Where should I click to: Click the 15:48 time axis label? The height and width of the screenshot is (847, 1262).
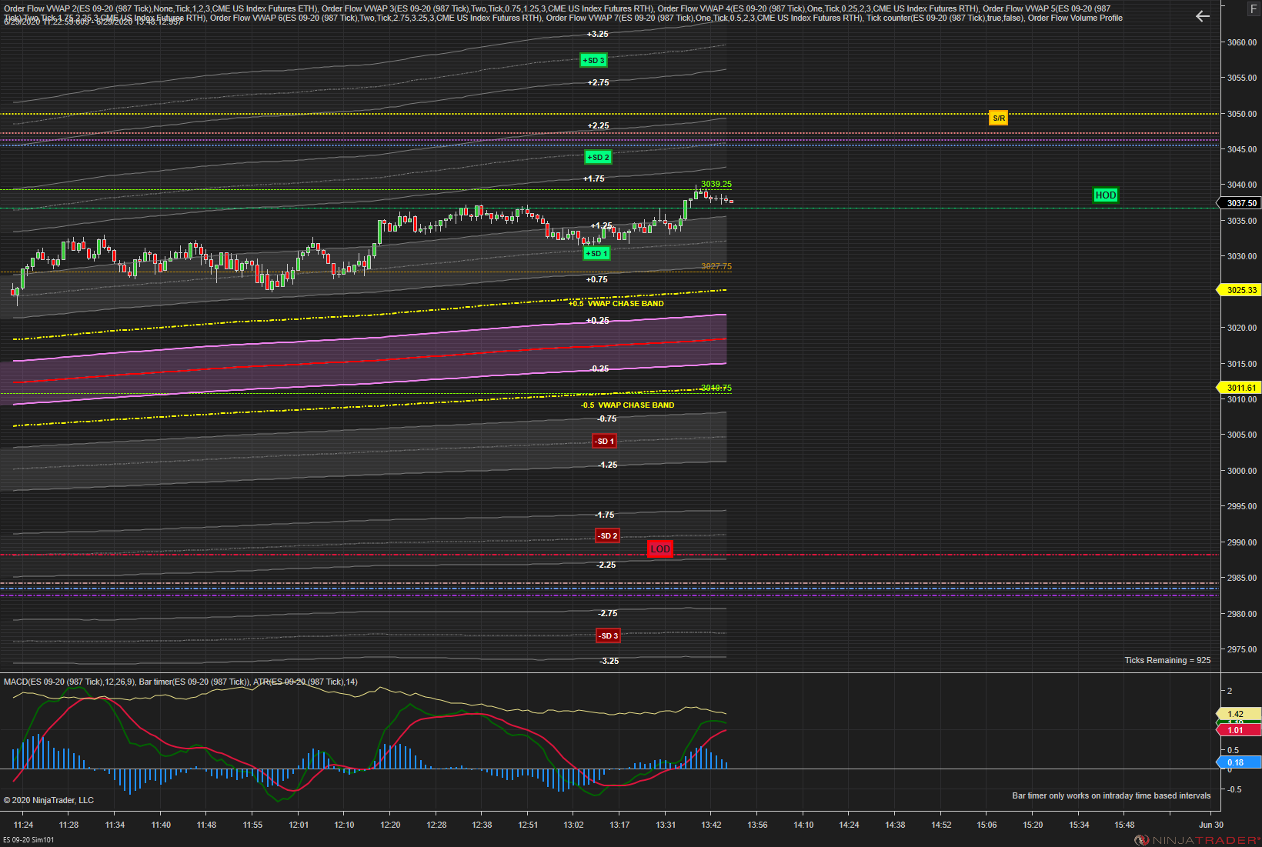[x=1124, y=825]
